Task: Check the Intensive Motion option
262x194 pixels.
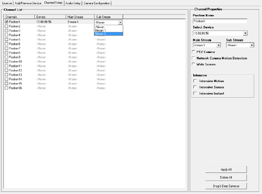Action: point(195,81)
